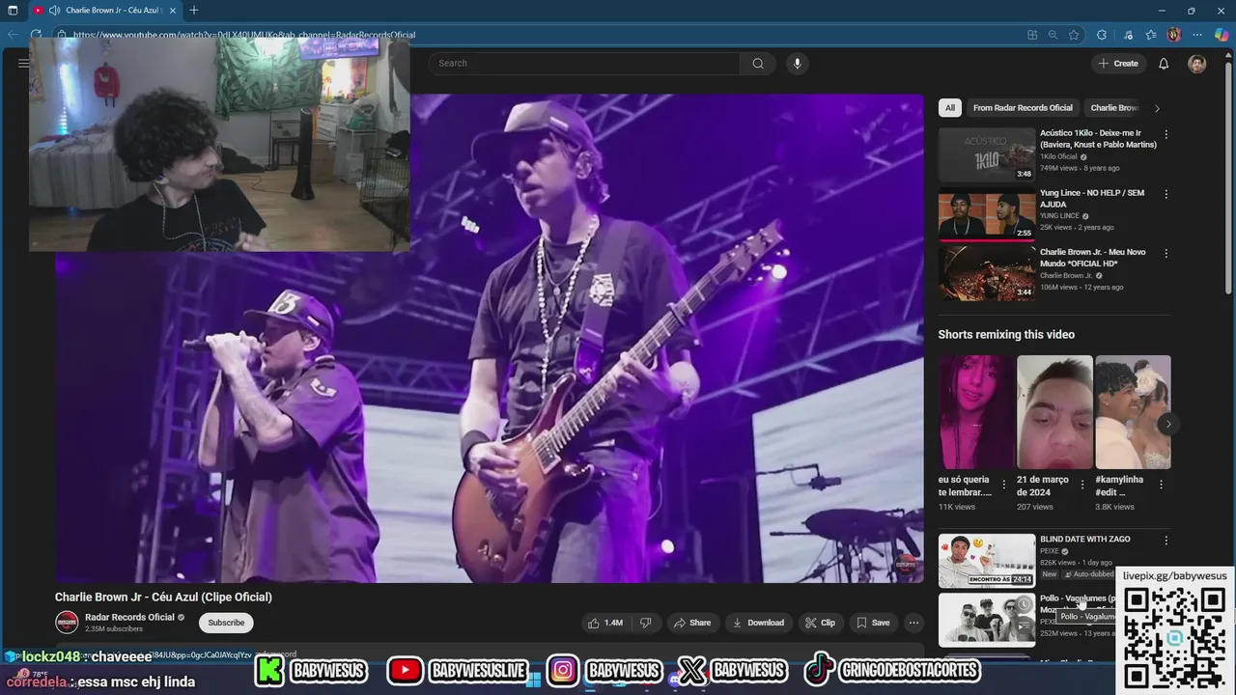Select the Charlie Brown filter chip
Image resolution: width=1236 pixels, height=695 pixels.
tap(1114, 108)
